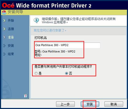The width and height of the screenshot is (128, 109).
Task: Select the 准备 step label
Action: pos(11,37)
